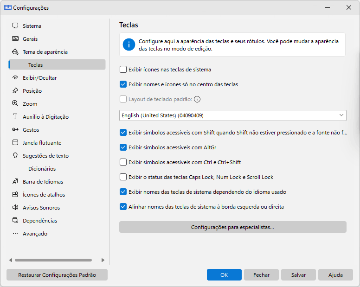Open Ajuda help button

(x=335, y=274)
